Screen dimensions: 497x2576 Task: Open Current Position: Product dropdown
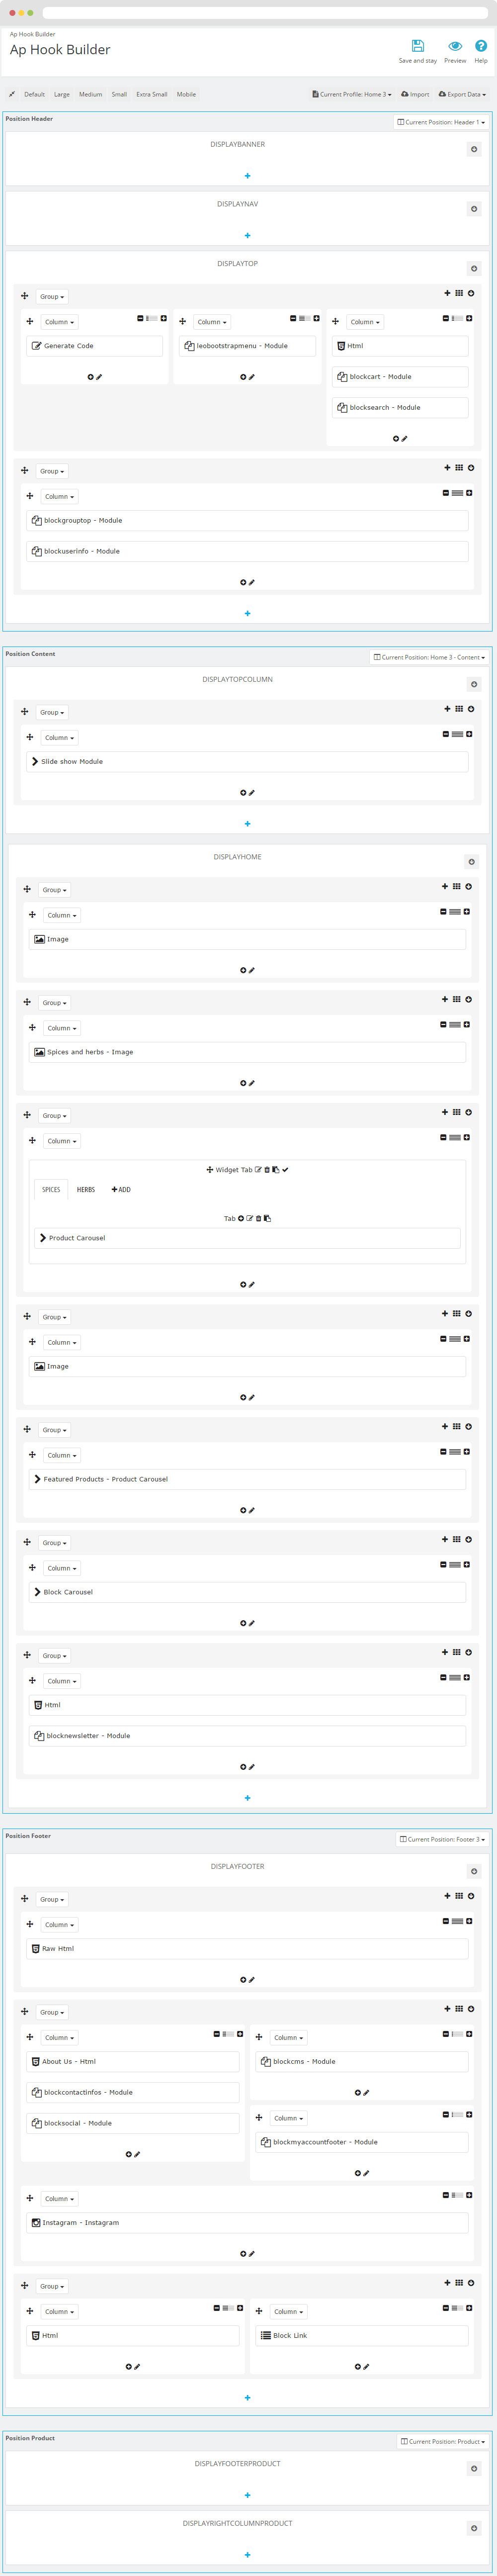pyautogui.click(x=442, y=2441)
